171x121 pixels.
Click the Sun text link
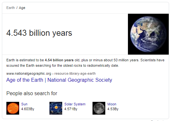[24, 104]
